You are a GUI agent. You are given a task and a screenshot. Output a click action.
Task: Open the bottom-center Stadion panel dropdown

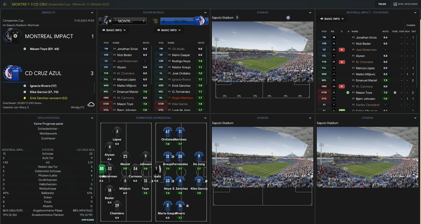click(x=310, y=118)
